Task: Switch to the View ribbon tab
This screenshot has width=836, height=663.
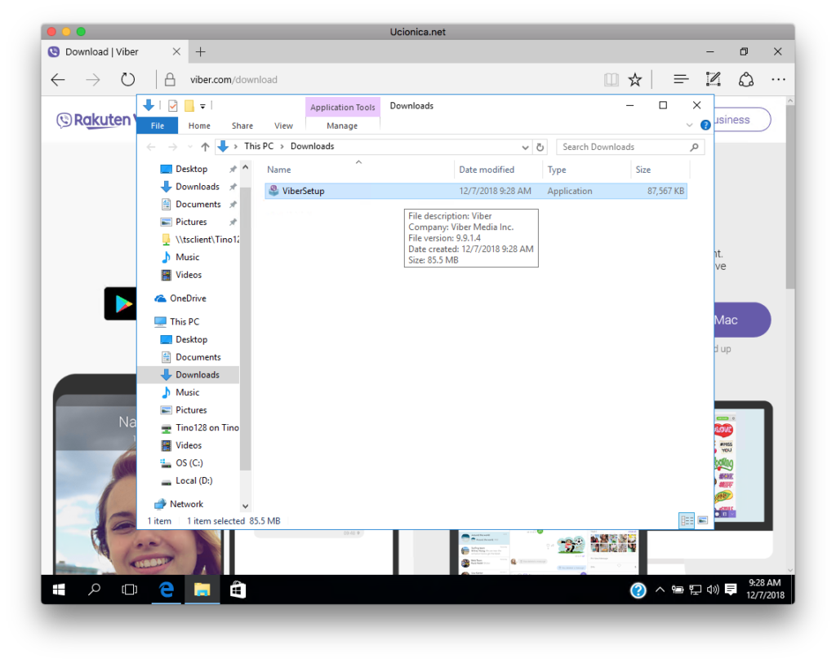Action: point(283,126)
